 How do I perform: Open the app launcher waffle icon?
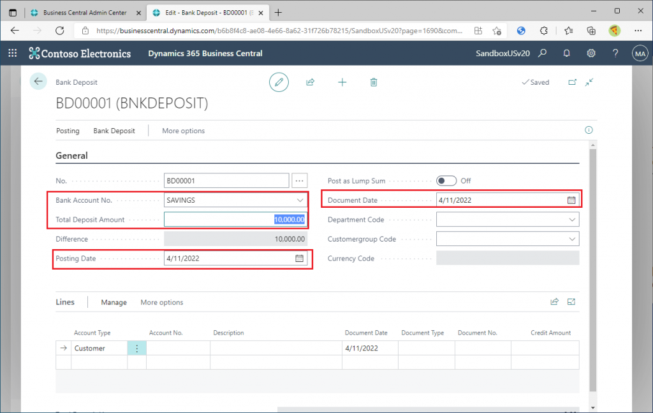13,54
